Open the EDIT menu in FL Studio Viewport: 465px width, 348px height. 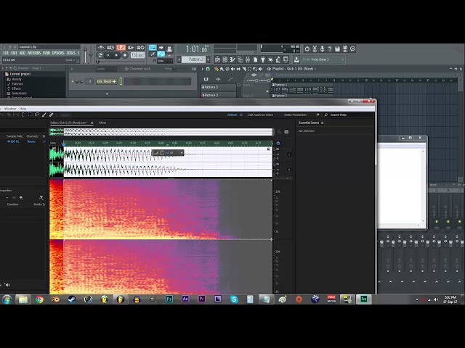[15, 53]
